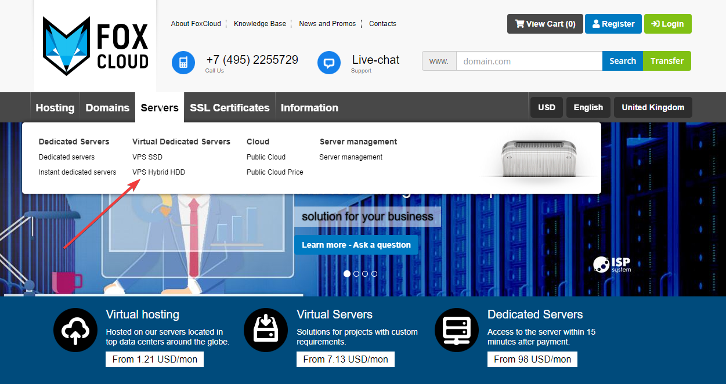
Task: Click the ISPsystem logo on banner
Action: pos(612,265)
